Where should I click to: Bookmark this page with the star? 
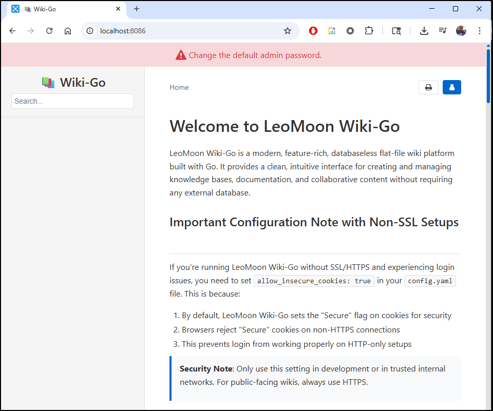pos(288,31)
